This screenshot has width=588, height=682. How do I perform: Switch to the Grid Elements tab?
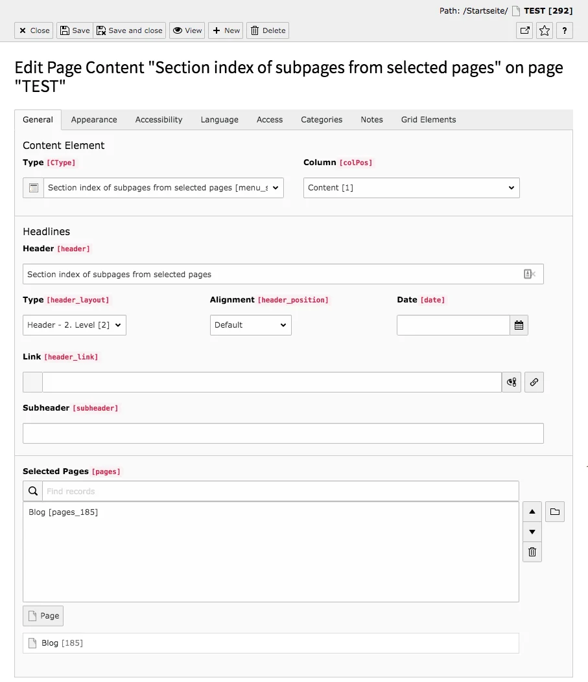428,119
